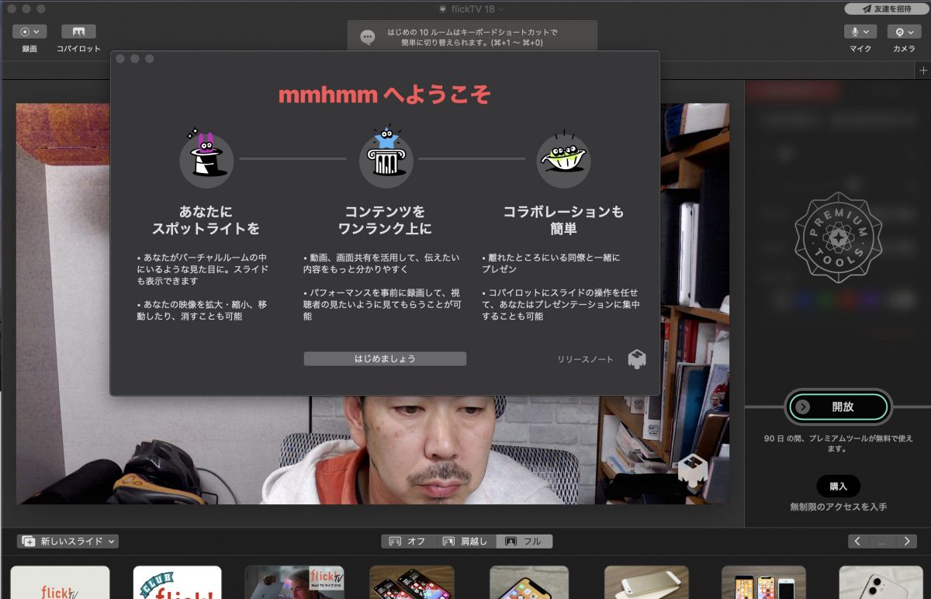Open the record (録画) dropdown button

(x=29, y=32)
